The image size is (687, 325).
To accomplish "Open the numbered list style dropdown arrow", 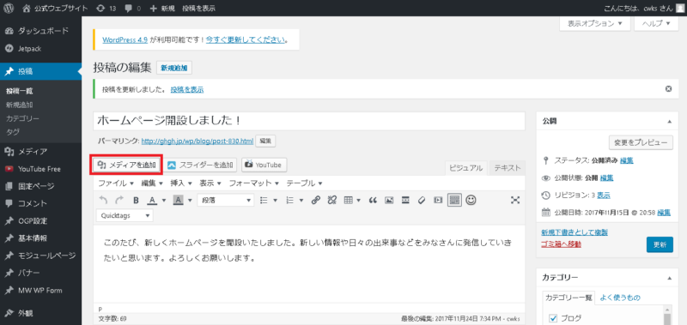I will point(301,201).
